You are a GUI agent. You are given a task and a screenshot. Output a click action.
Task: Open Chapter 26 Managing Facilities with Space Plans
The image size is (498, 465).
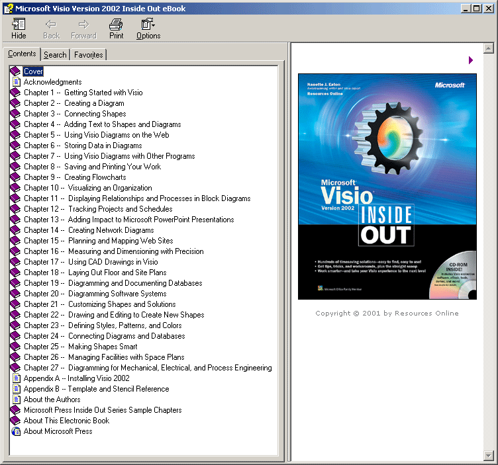[x=104, y=357]
